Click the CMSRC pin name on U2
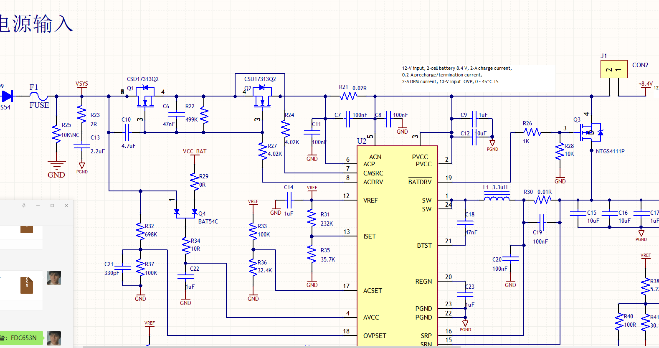 (373, 173)
